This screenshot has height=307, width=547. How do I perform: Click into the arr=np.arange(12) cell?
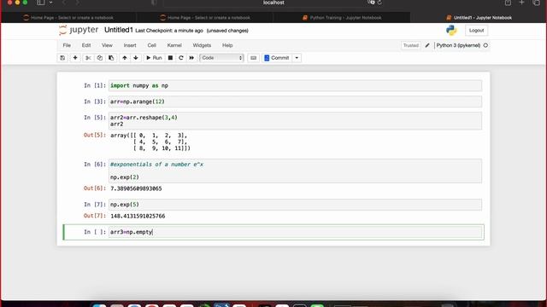[295, 101]
